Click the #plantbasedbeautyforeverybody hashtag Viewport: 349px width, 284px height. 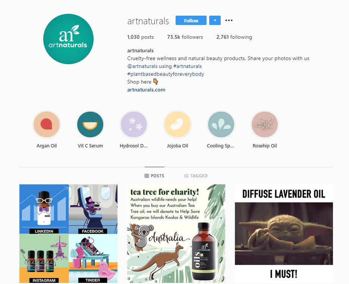pyautogui.click(x=166, y=74)
